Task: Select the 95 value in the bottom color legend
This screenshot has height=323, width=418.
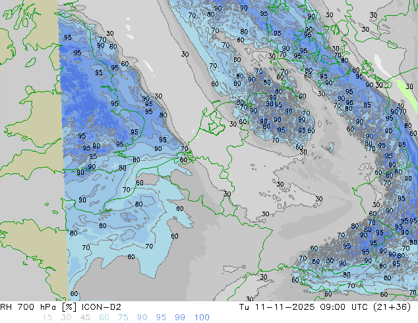Action: point(161,318)
